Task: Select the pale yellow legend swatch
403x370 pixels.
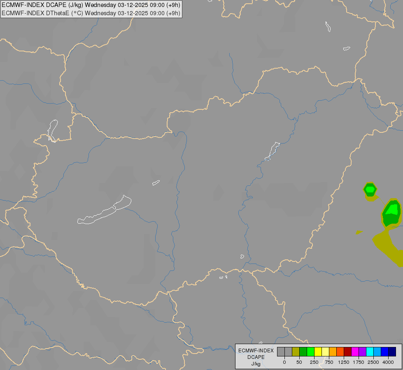Action: coord(325,351)
